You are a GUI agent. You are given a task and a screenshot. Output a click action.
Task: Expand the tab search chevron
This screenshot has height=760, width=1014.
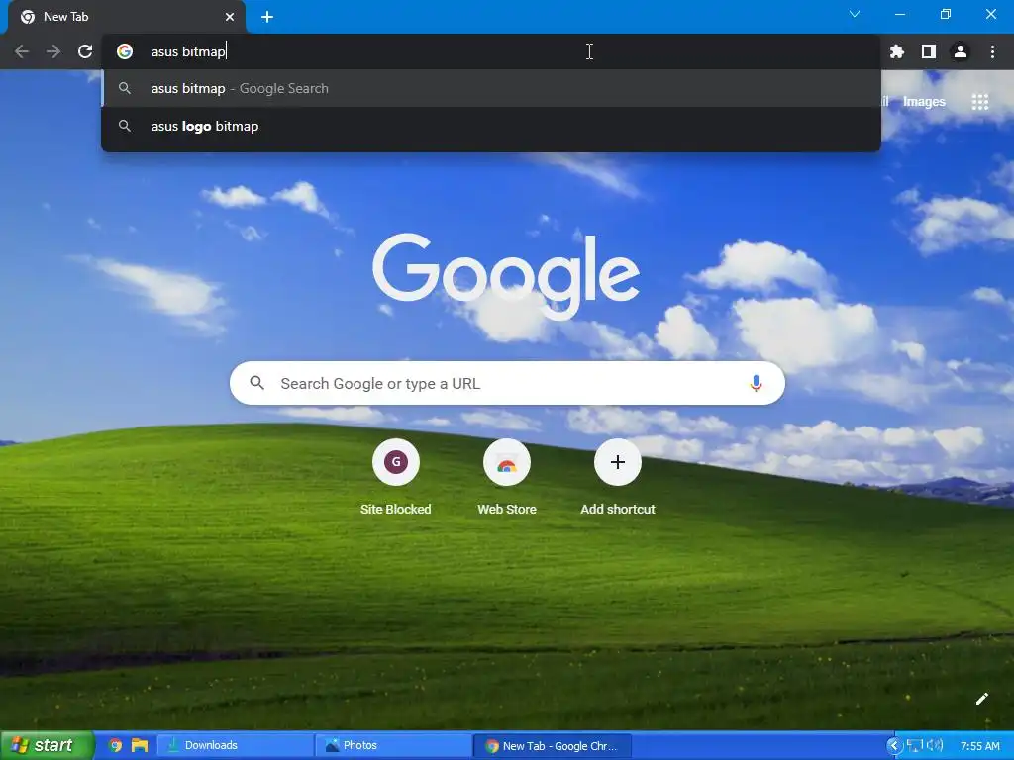point(855,14)
